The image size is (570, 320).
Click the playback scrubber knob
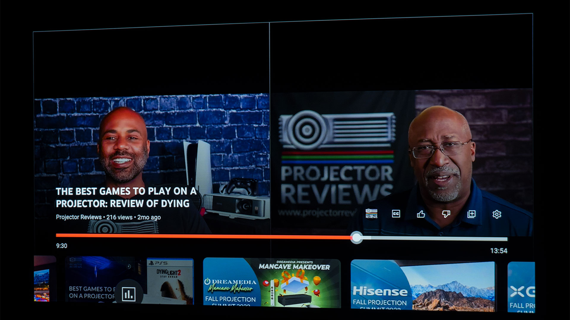tap(356, 238)
